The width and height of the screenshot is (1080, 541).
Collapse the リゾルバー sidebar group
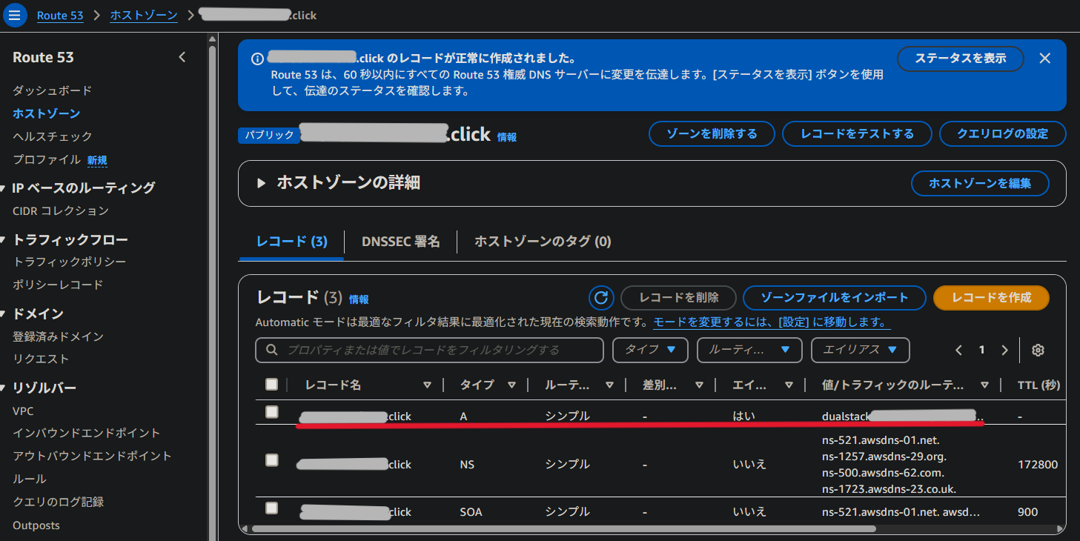pos(4,388)
